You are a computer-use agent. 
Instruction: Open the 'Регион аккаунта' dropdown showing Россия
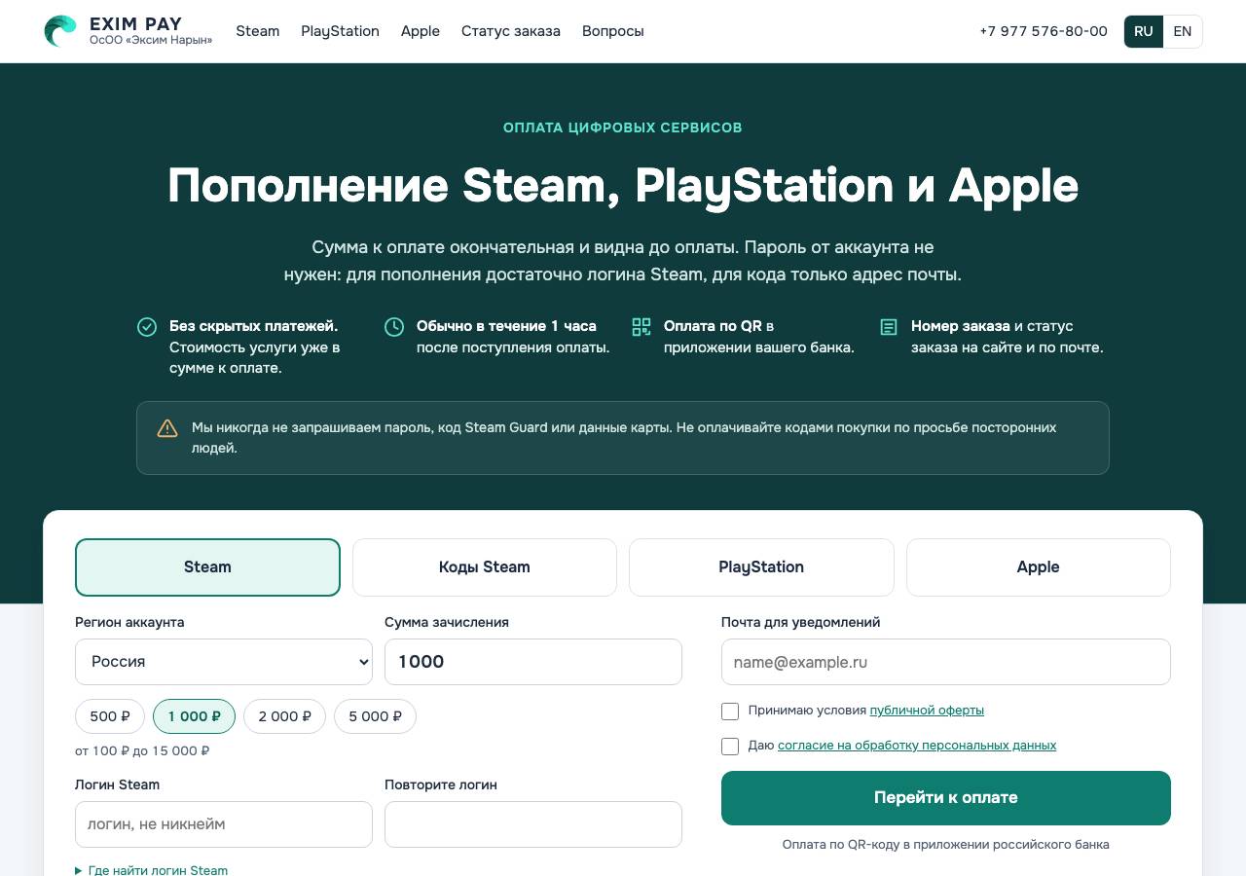click(224, 662)
